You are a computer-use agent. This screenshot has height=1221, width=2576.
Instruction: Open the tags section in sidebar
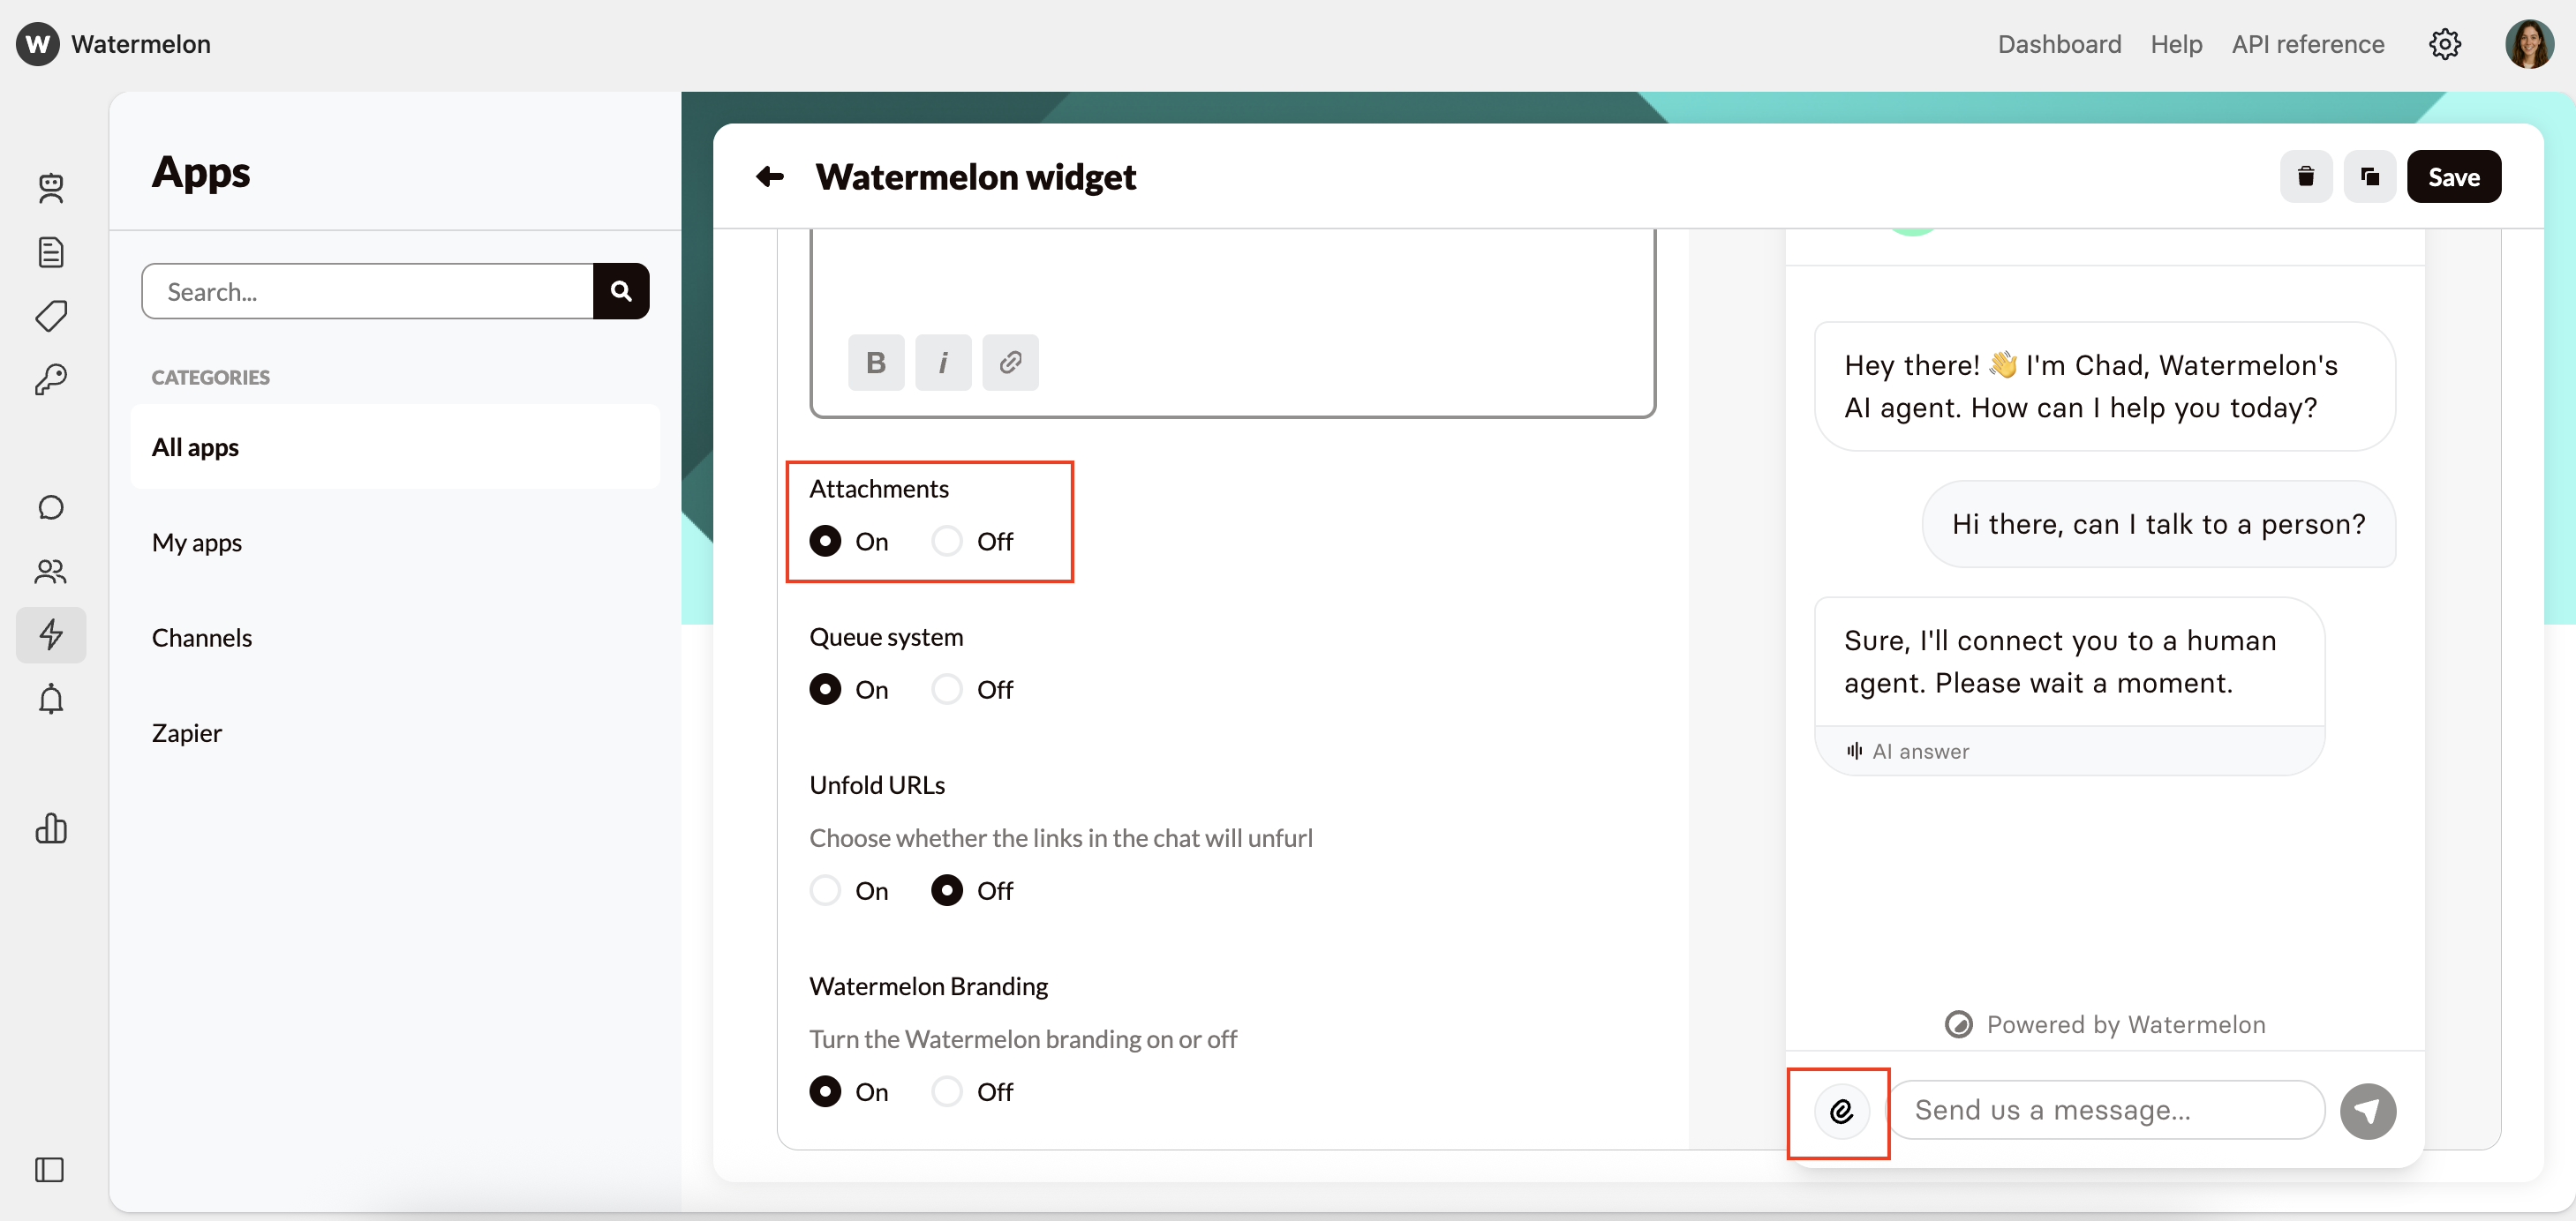click(51, 316)
